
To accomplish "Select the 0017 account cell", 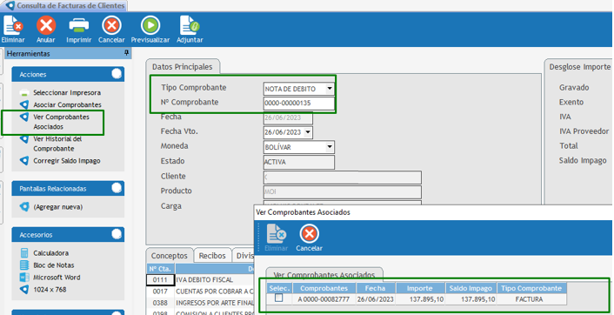I will coord(161,292).
